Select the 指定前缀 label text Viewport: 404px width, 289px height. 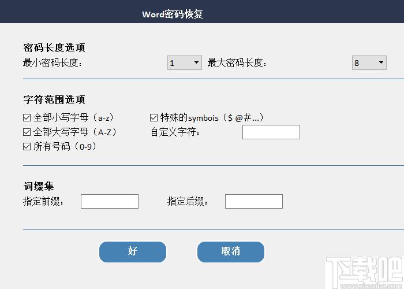click(x=43, y=201)
